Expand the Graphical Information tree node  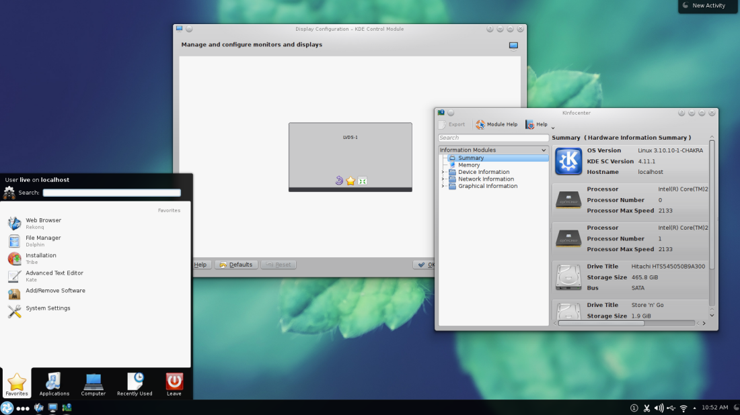click(443, 186)
